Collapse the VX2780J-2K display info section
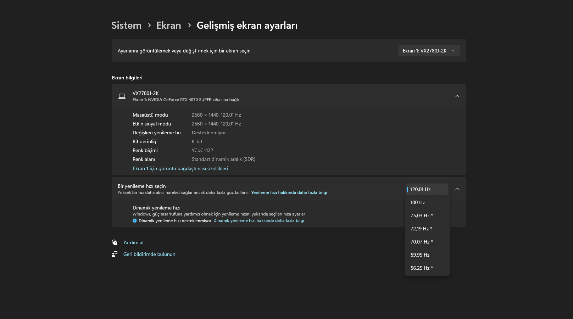 point(457,96)
